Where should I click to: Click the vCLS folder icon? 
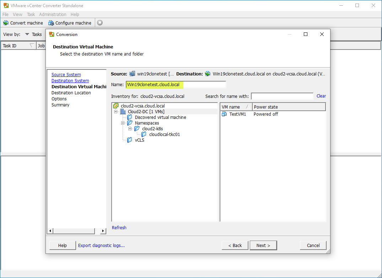[130, 140]
